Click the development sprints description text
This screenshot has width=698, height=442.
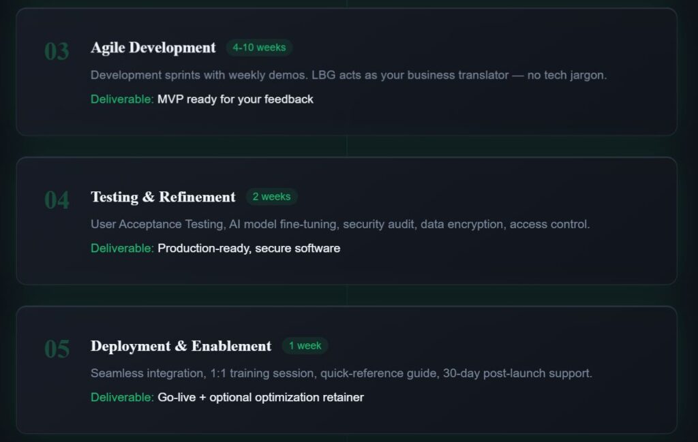coord(348,75)
